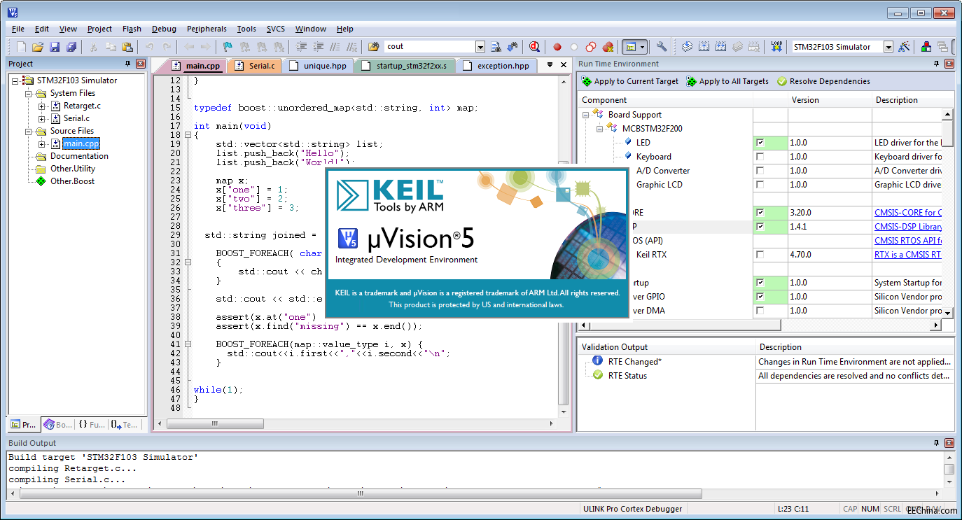This screenshot has height=520, width=962.
Task: Click the Build Output horizontal scrollbar thumb
Action: tap(361, 493)
